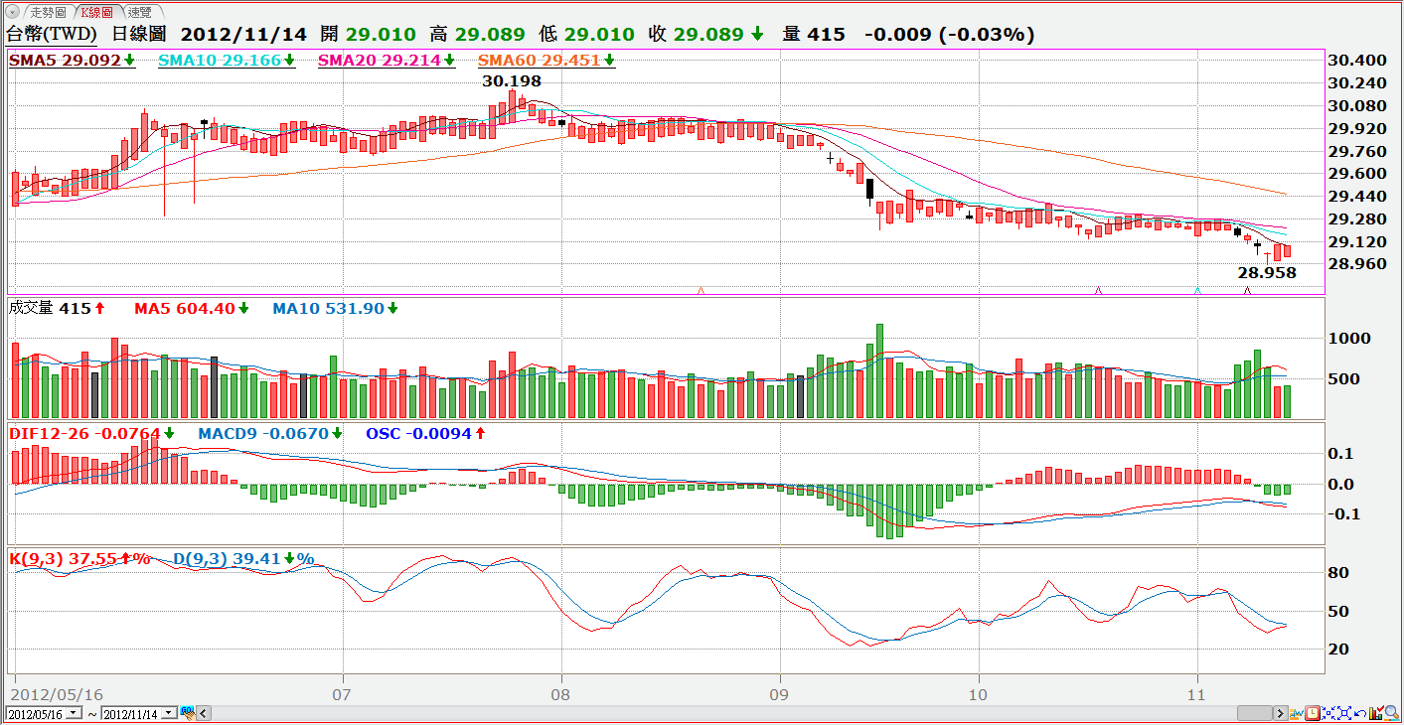Switch to the 走勢圖 tab
This screenshot has width=1404, height=725.
(49, 12)
